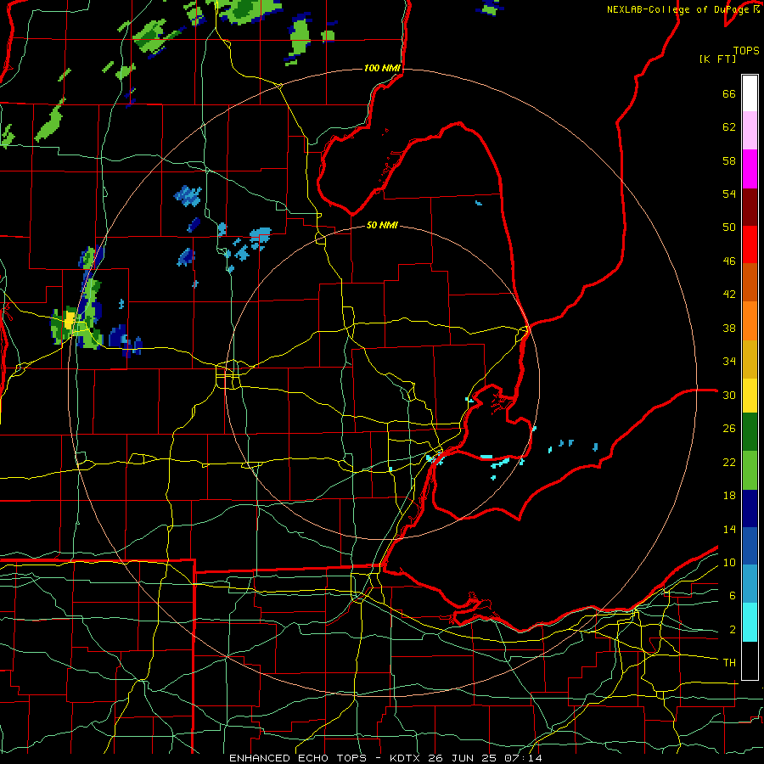Click legend value 26

tap(729, 429)
